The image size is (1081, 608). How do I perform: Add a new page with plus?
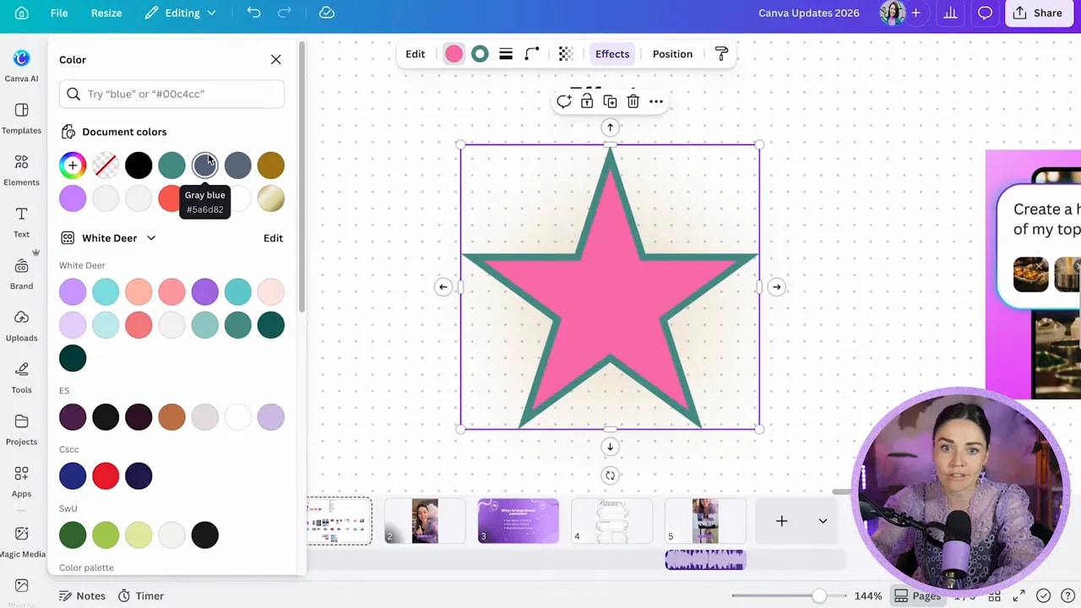pyautogui.click(x=781, y=521)
